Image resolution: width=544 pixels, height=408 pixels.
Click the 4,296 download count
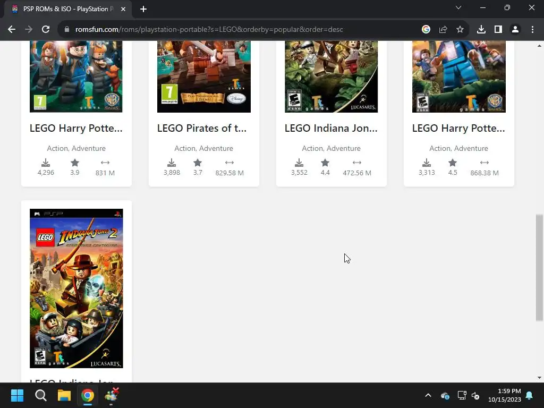(46, 173)
